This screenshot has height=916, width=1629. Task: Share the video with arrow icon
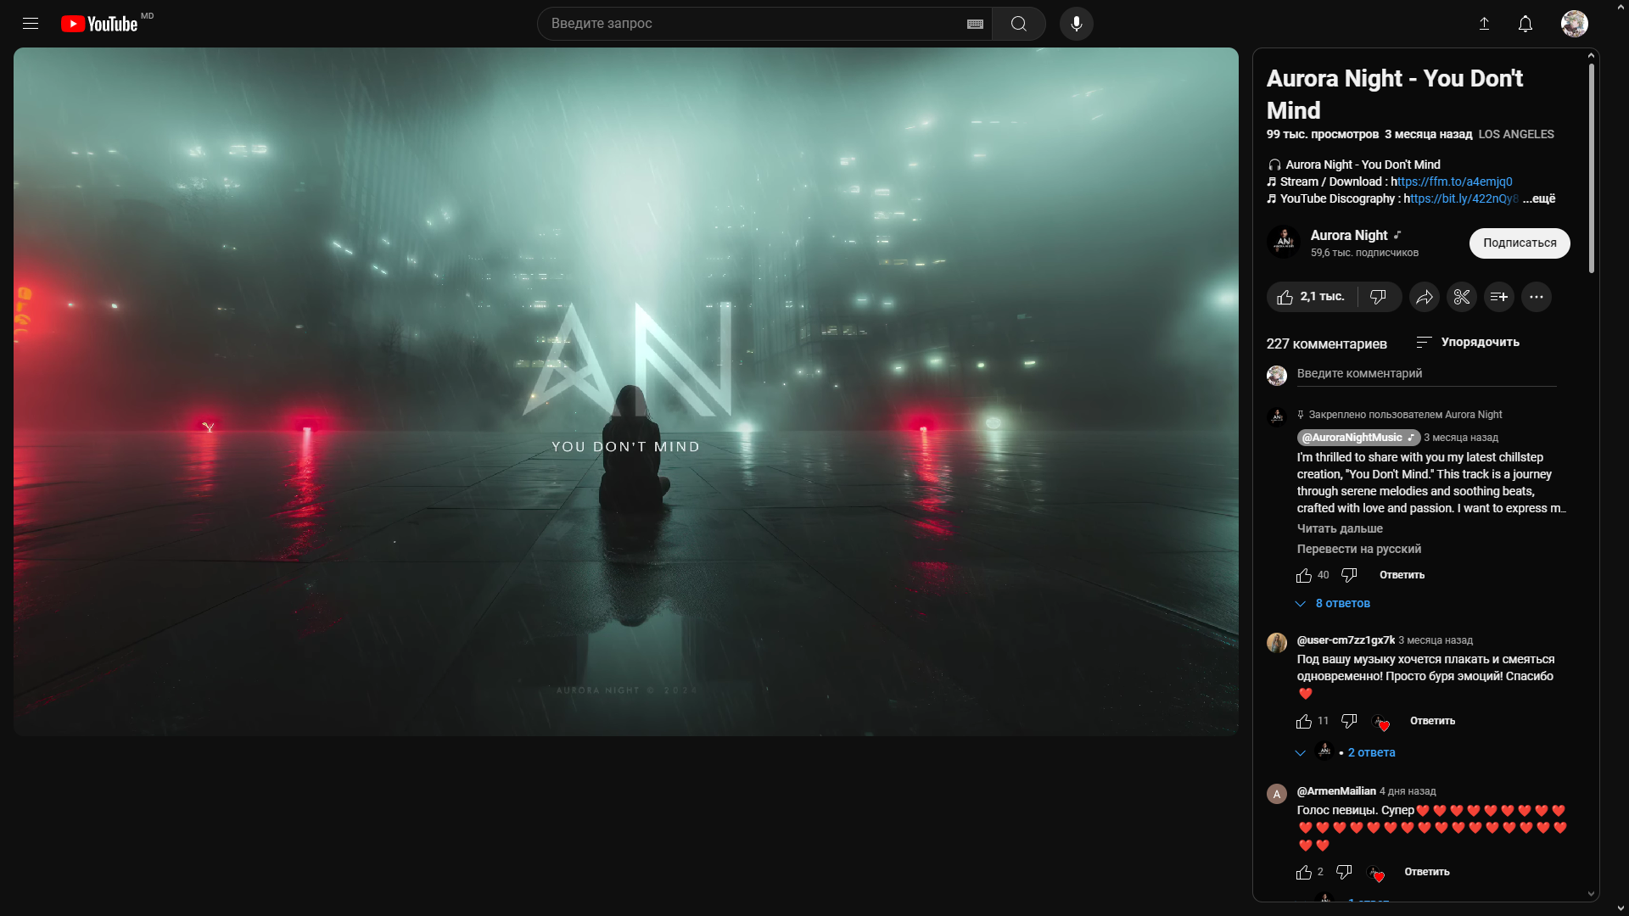[x=1425, y=297]
